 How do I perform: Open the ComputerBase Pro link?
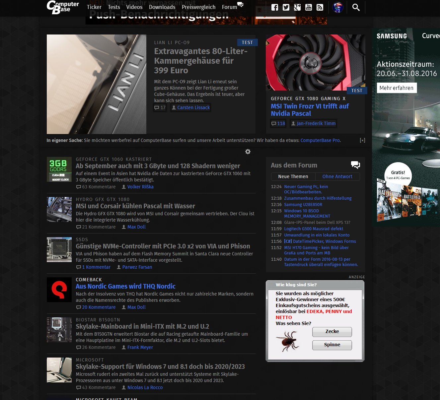click(320, 140)
